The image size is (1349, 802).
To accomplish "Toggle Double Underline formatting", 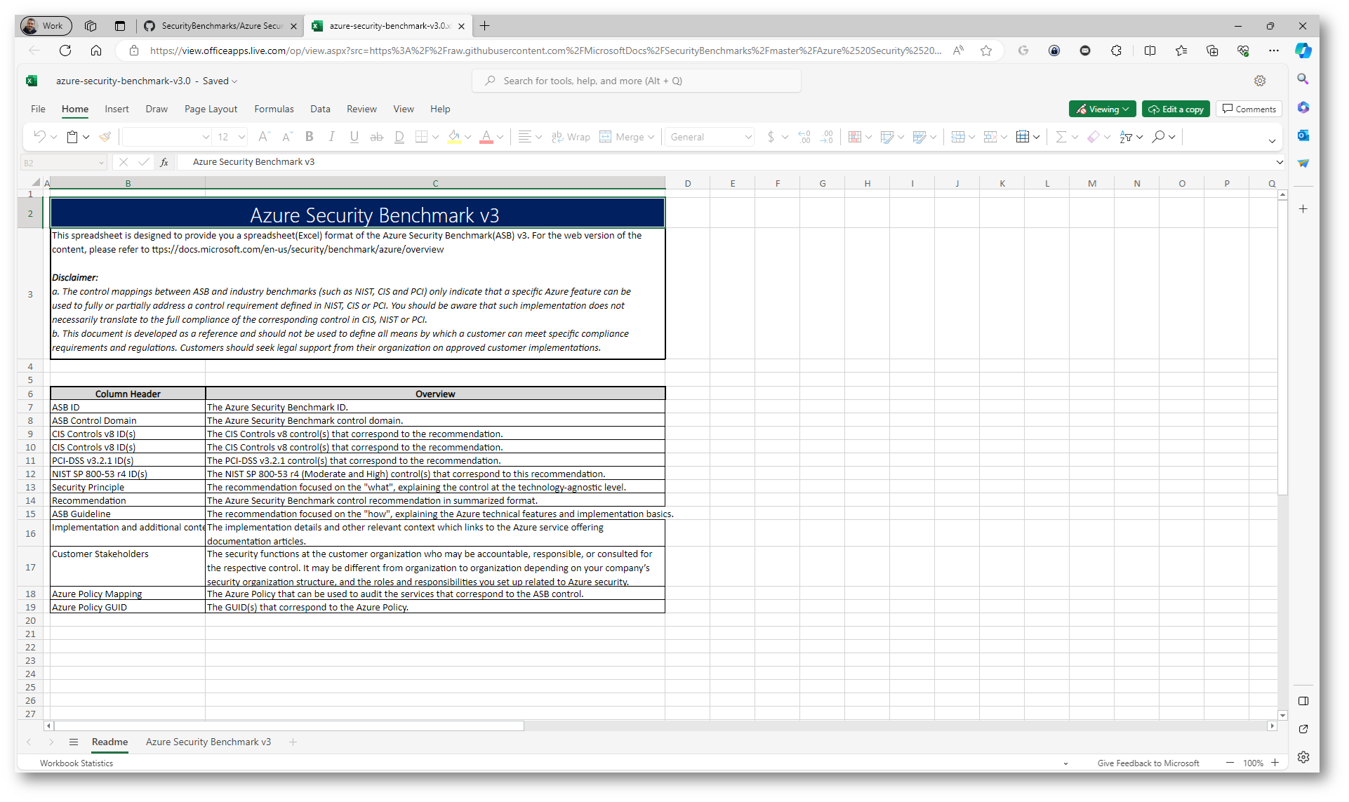I will pos(399,137).
